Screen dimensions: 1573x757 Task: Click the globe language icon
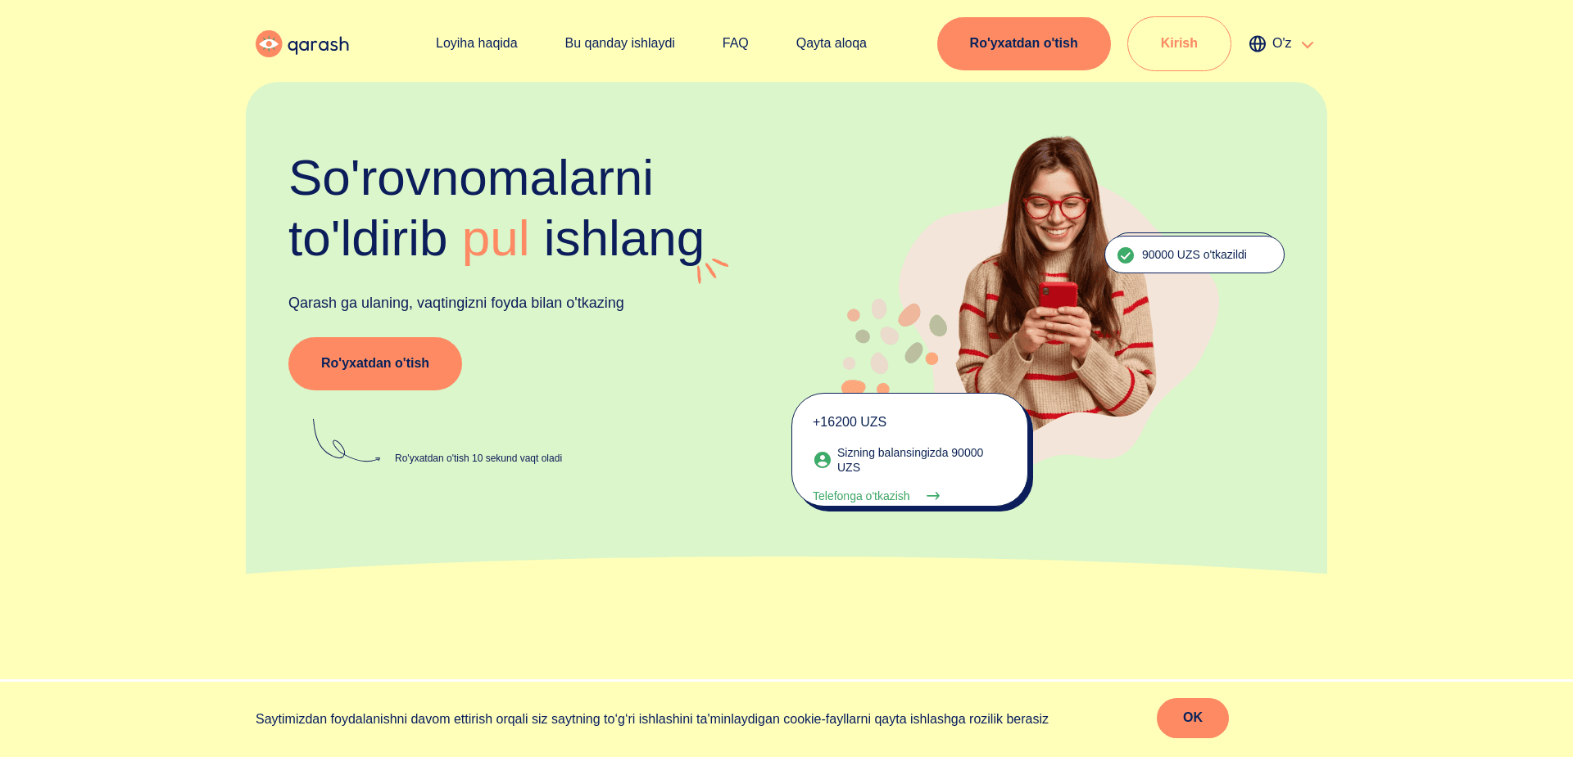[x=1258, y=43]
